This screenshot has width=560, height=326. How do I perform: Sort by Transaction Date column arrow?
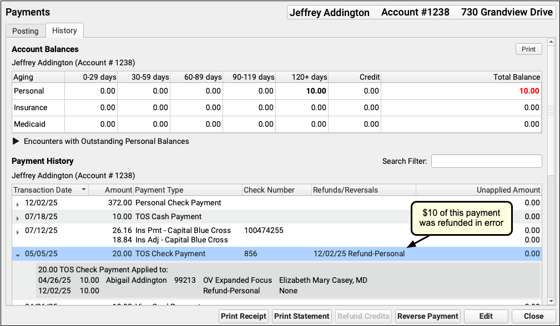tap(84, 190)
